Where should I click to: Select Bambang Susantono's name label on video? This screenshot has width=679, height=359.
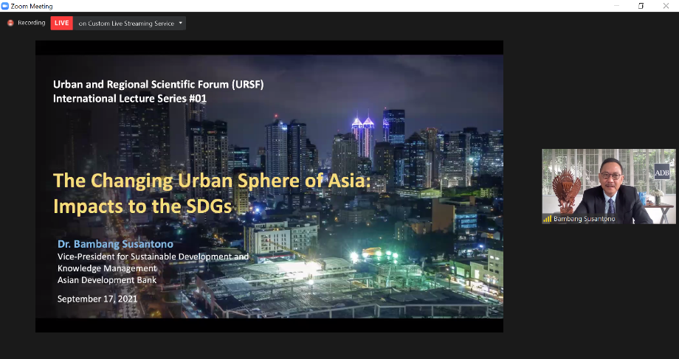[x=585, y=219]
